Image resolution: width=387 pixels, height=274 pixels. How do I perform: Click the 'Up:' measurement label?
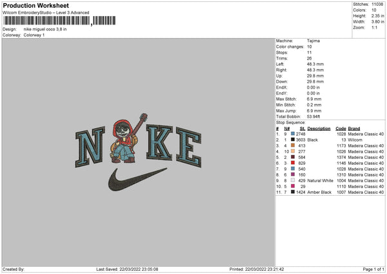[x=279, y=76]
